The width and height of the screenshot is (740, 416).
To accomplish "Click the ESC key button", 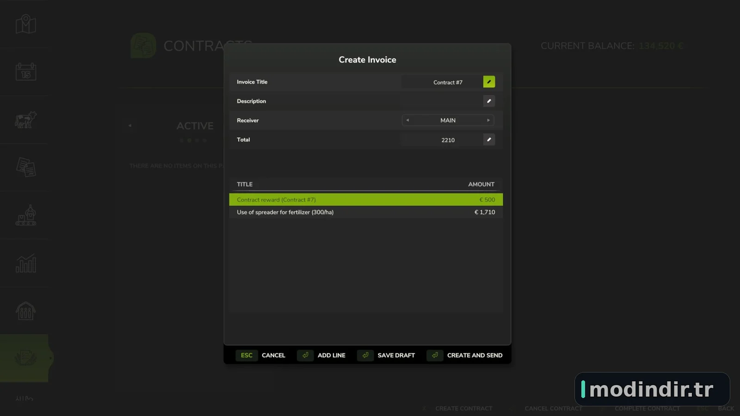I will pos(247,355).
